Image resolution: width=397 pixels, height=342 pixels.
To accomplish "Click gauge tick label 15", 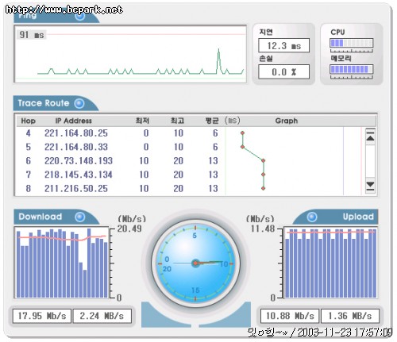I will pyautogui.click(x=195, y=290).
